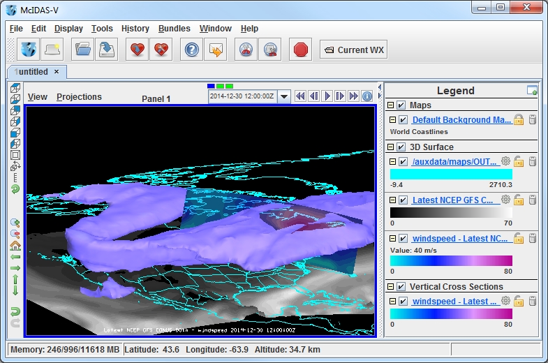The image size is (548, 363).
Task: Open the File menu
Action: [x=16, y=29]
